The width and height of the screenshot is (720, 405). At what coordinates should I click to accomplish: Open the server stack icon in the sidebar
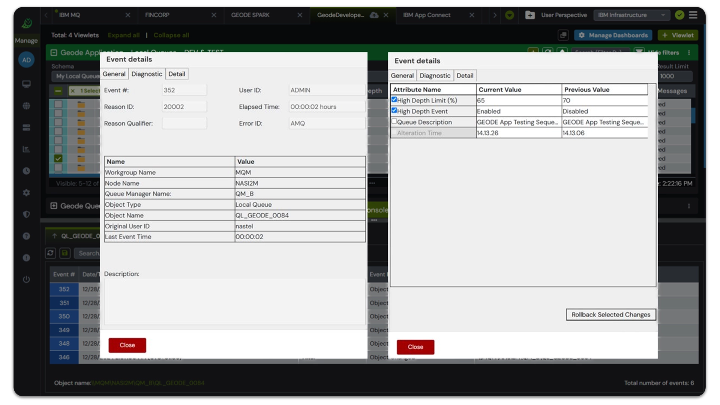(x=26, y=127)
